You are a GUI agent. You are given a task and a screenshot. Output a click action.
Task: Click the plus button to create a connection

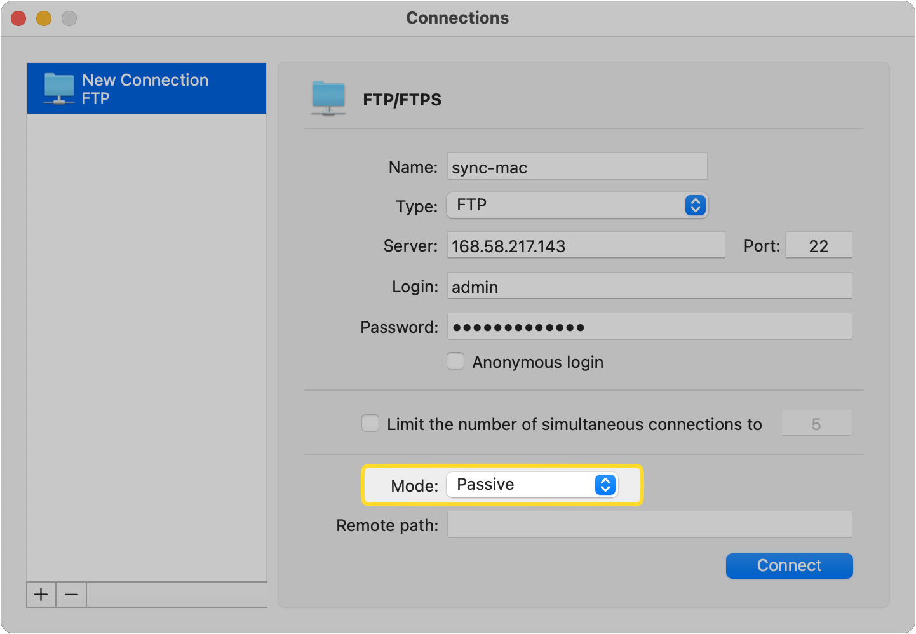41,595
